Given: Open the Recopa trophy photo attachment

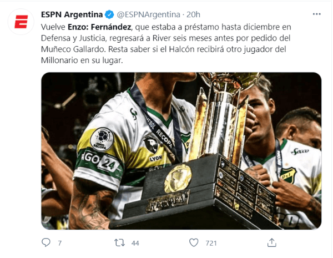Looking at the screenshot, I should (x=181, y=151).
